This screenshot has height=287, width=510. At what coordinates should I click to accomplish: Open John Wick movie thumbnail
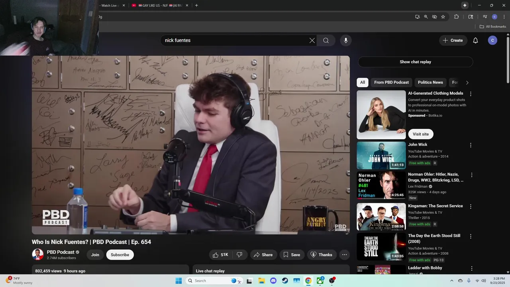(381, 155)
